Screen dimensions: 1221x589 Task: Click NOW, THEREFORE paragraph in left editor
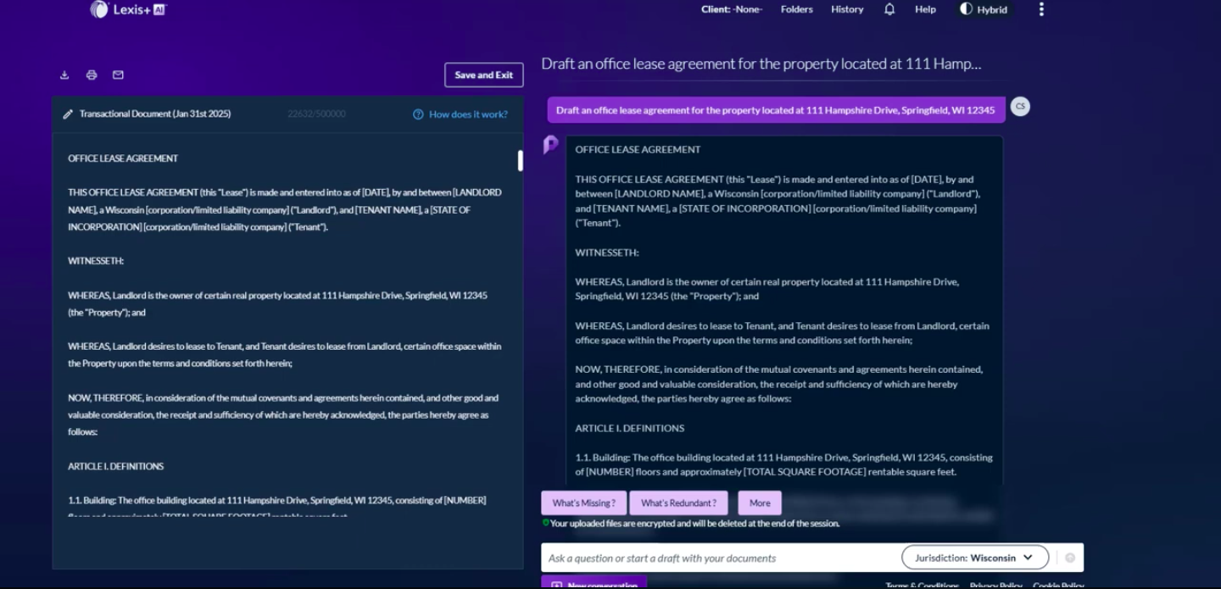point(283,414)
